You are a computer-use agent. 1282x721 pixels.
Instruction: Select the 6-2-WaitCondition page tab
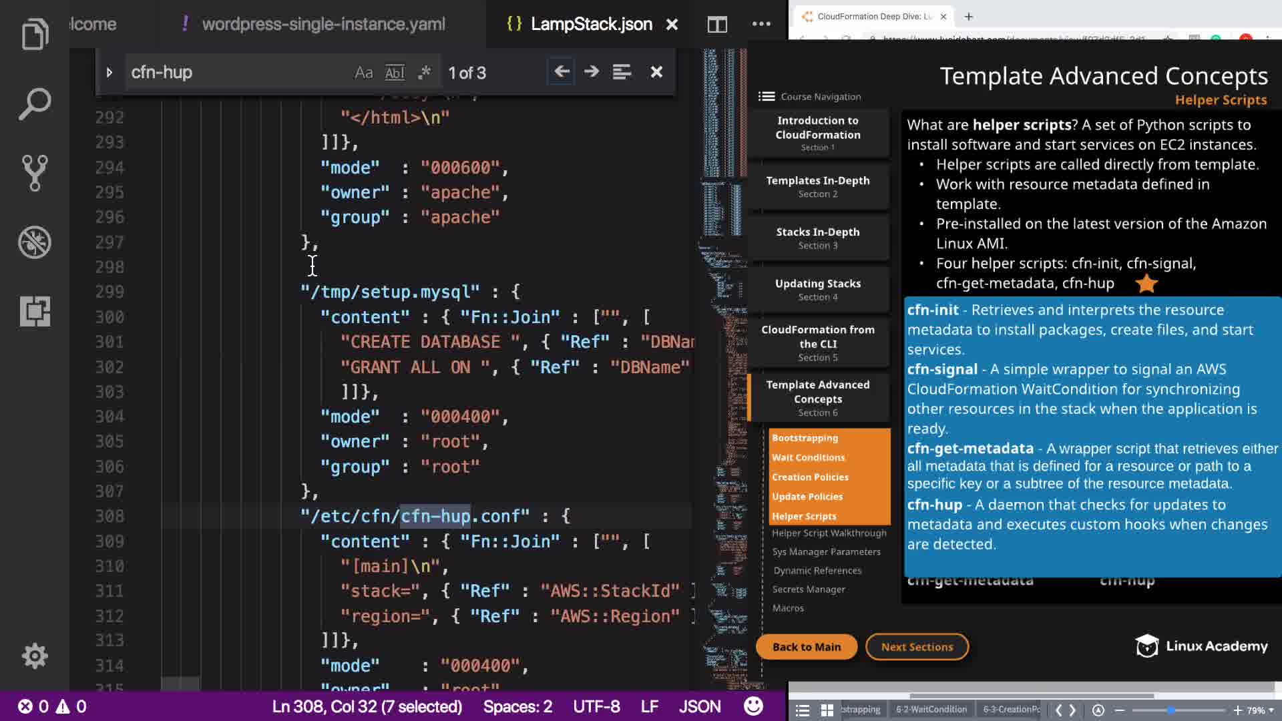click(931, 710)
